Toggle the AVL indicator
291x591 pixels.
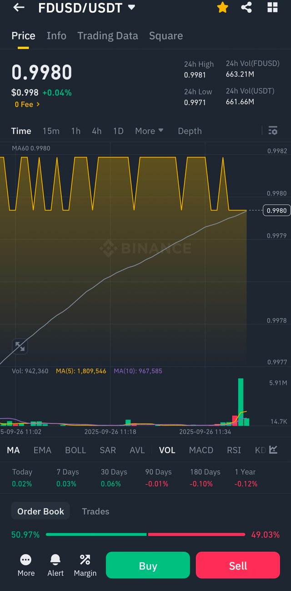137,450
